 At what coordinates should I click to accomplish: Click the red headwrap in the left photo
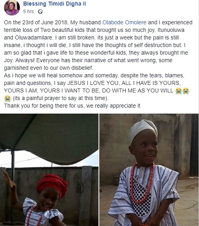(x=52, y=184)
